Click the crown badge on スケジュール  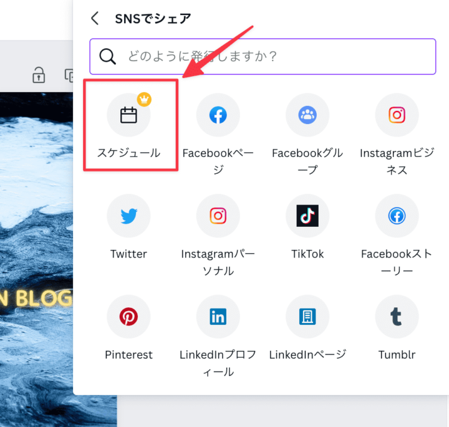pos(144,99)
